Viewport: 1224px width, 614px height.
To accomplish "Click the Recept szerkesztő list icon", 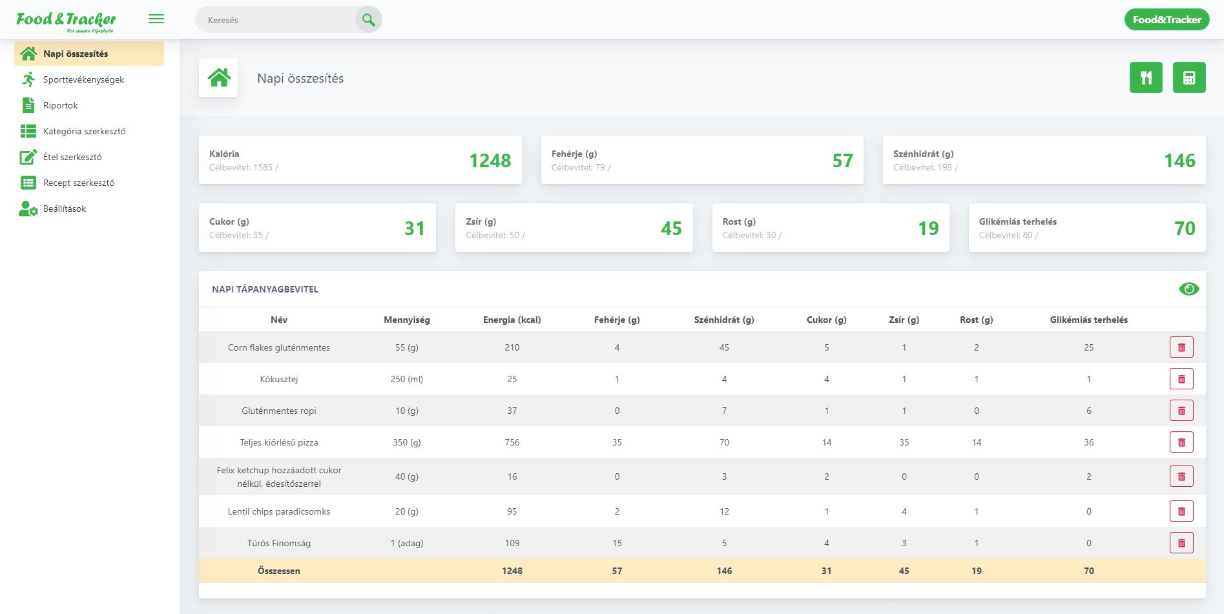I will [x=28, y=183].
